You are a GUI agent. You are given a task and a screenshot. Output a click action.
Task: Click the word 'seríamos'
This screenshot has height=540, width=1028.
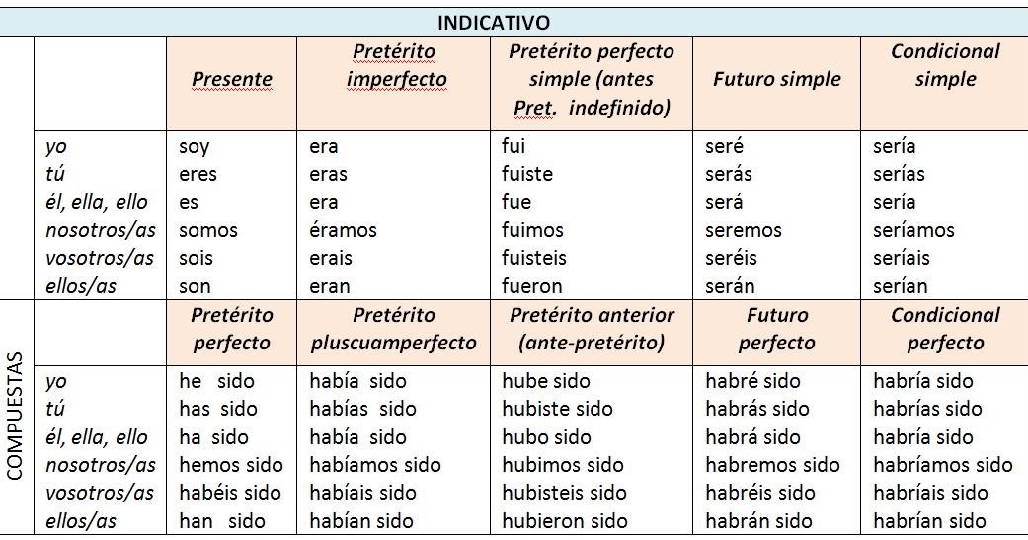[x=913, y=230]
